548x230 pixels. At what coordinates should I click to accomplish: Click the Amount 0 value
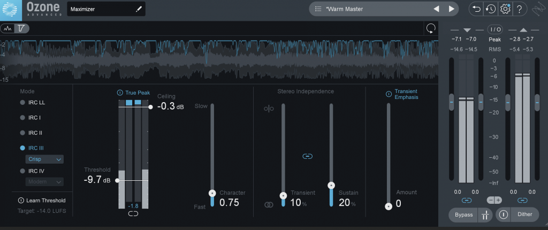[x=398, y=203]
